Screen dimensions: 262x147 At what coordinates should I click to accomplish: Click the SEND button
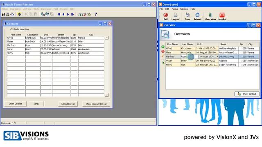point(36,104)
